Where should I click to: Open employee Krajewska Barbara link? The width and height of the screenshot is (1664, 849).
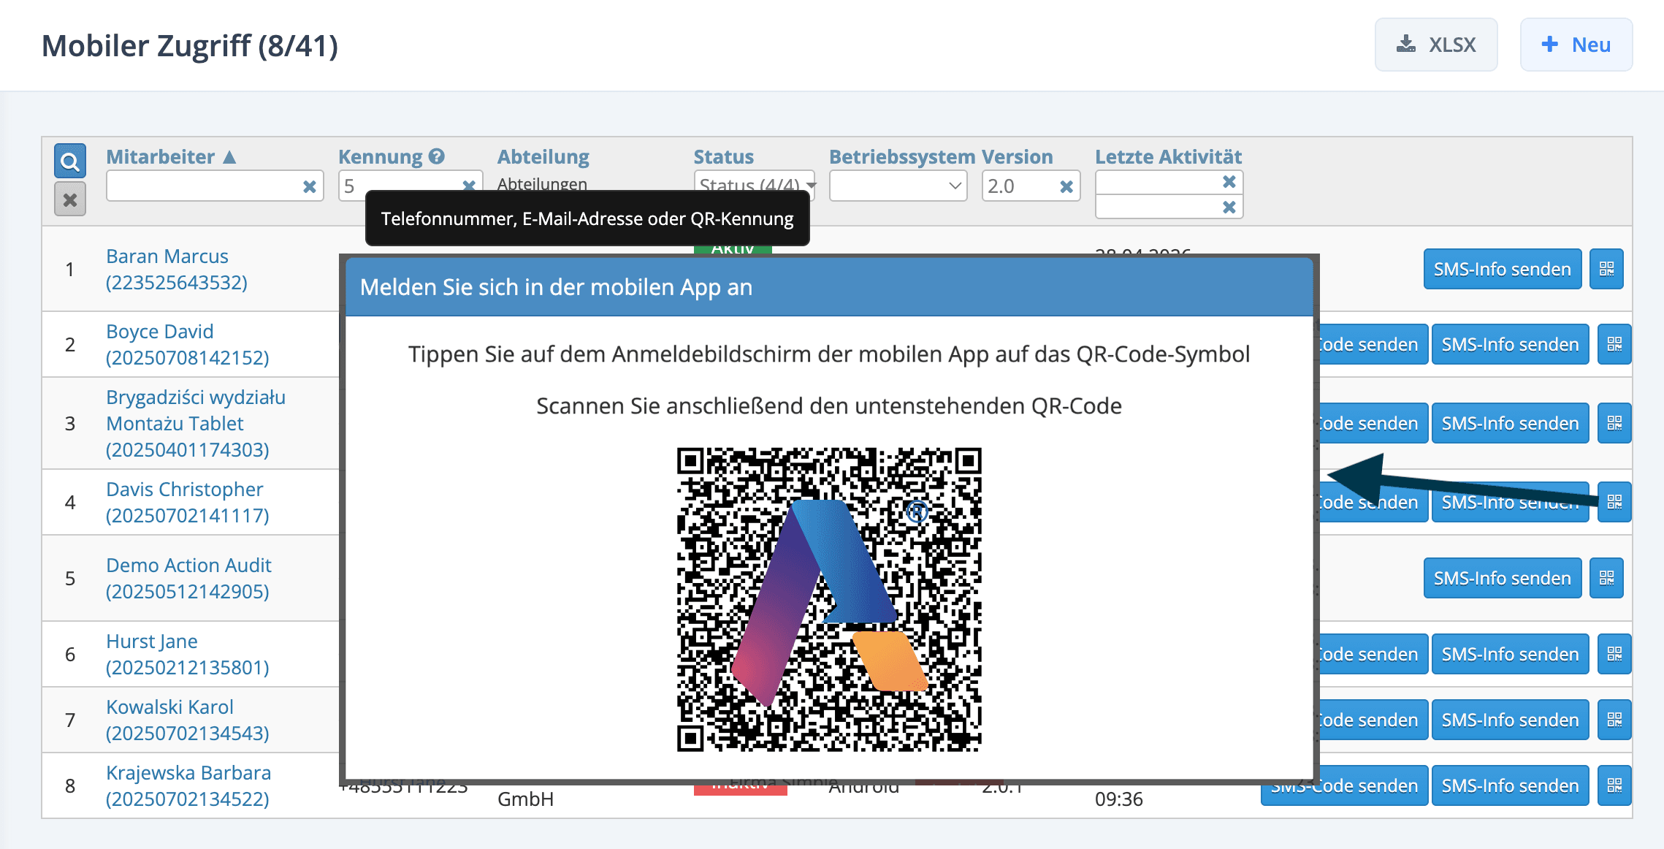188,785
